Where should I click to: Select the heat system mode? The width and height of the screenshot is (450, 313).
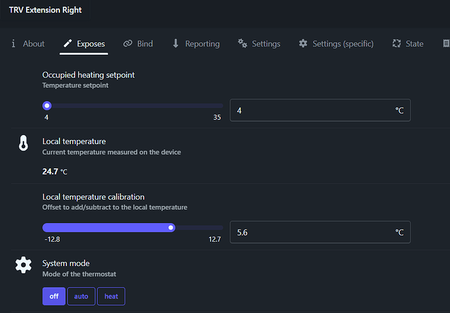112,296
